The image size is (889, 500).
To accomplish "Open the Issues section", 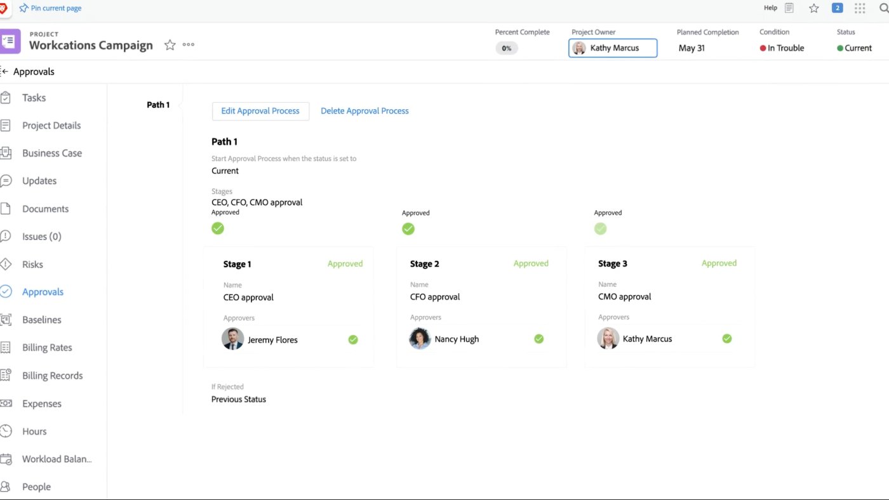I will 41,236.
